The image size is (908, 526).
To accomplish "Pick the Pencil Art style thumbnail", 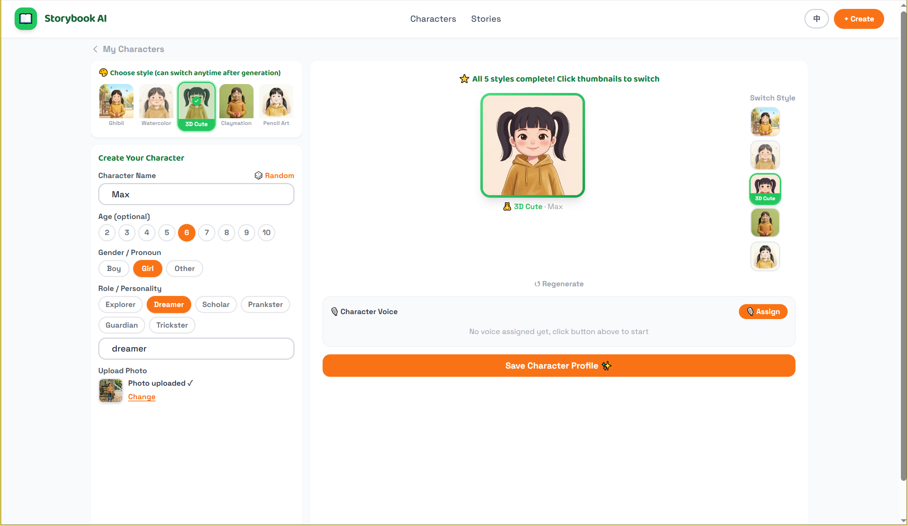I will click(276, 101).
